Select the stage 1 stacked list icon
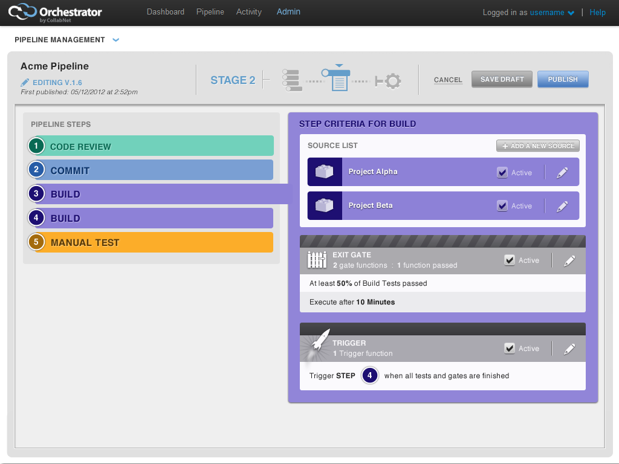Image resolution: width=619 pixels, height=464 pixels. pos(292,80)
